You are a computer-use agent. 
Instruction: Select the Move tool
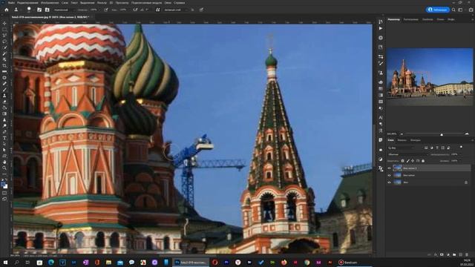(4, 23)
